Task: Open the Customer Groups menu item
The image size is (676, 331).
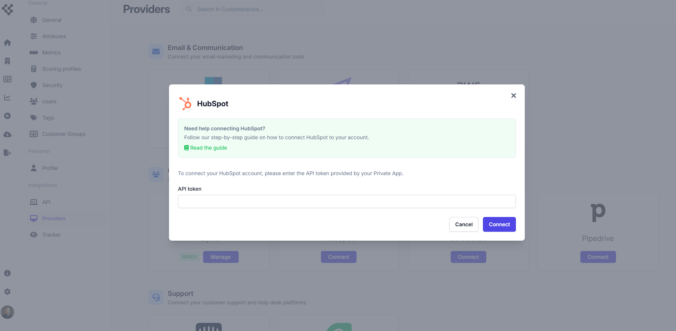Action: click(x=63, y=134)
